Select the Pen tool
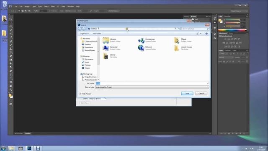Screen dimensions: 268x151 click(x=11, y=71)
